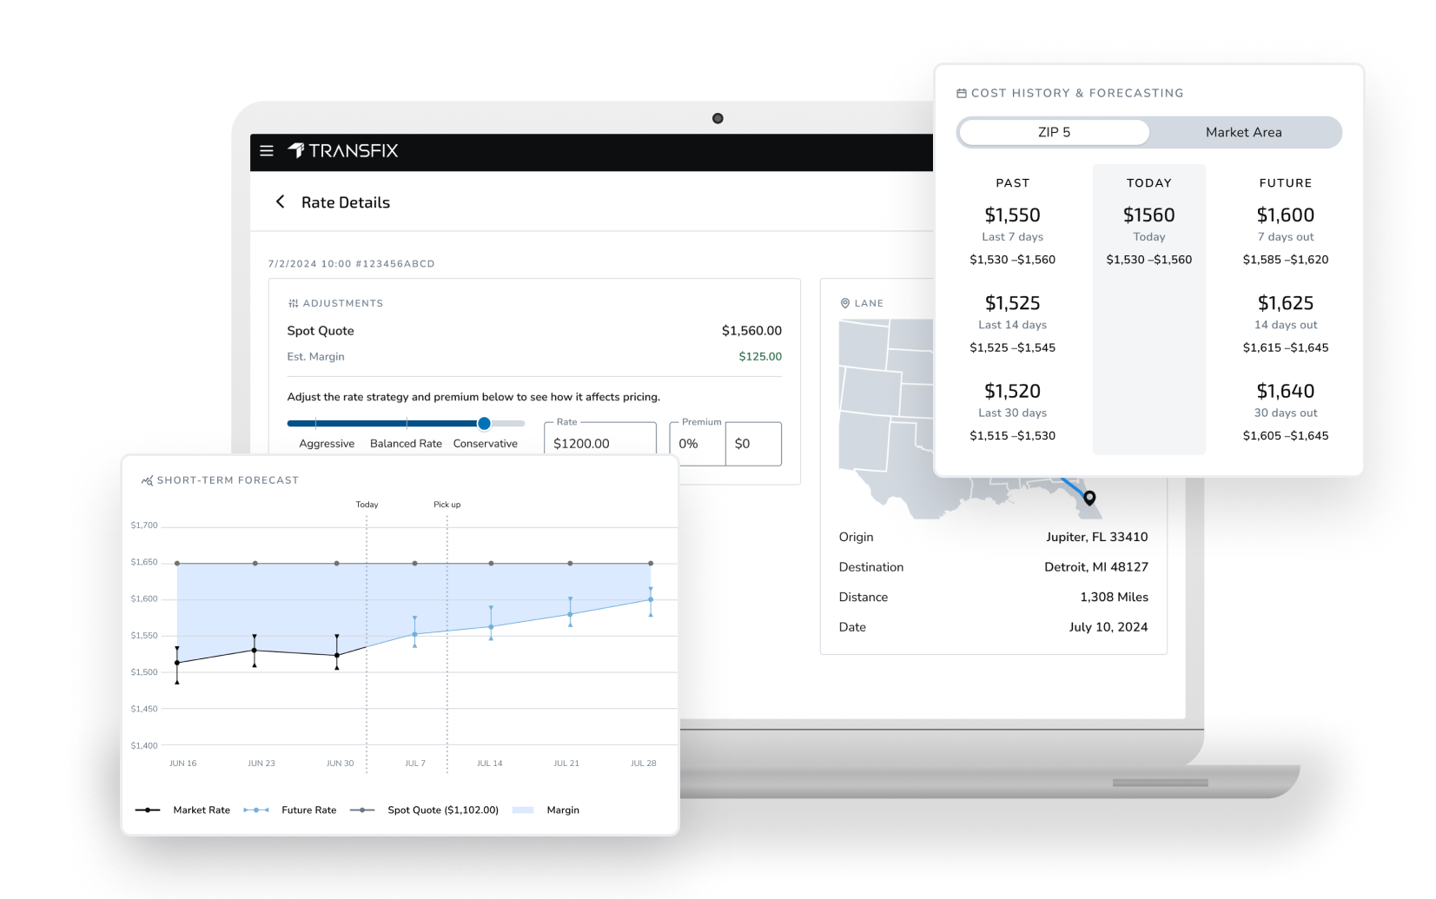Set rate strategy to Balanced Rate
Screen dimensions: 1436x899
coord(406,443)
